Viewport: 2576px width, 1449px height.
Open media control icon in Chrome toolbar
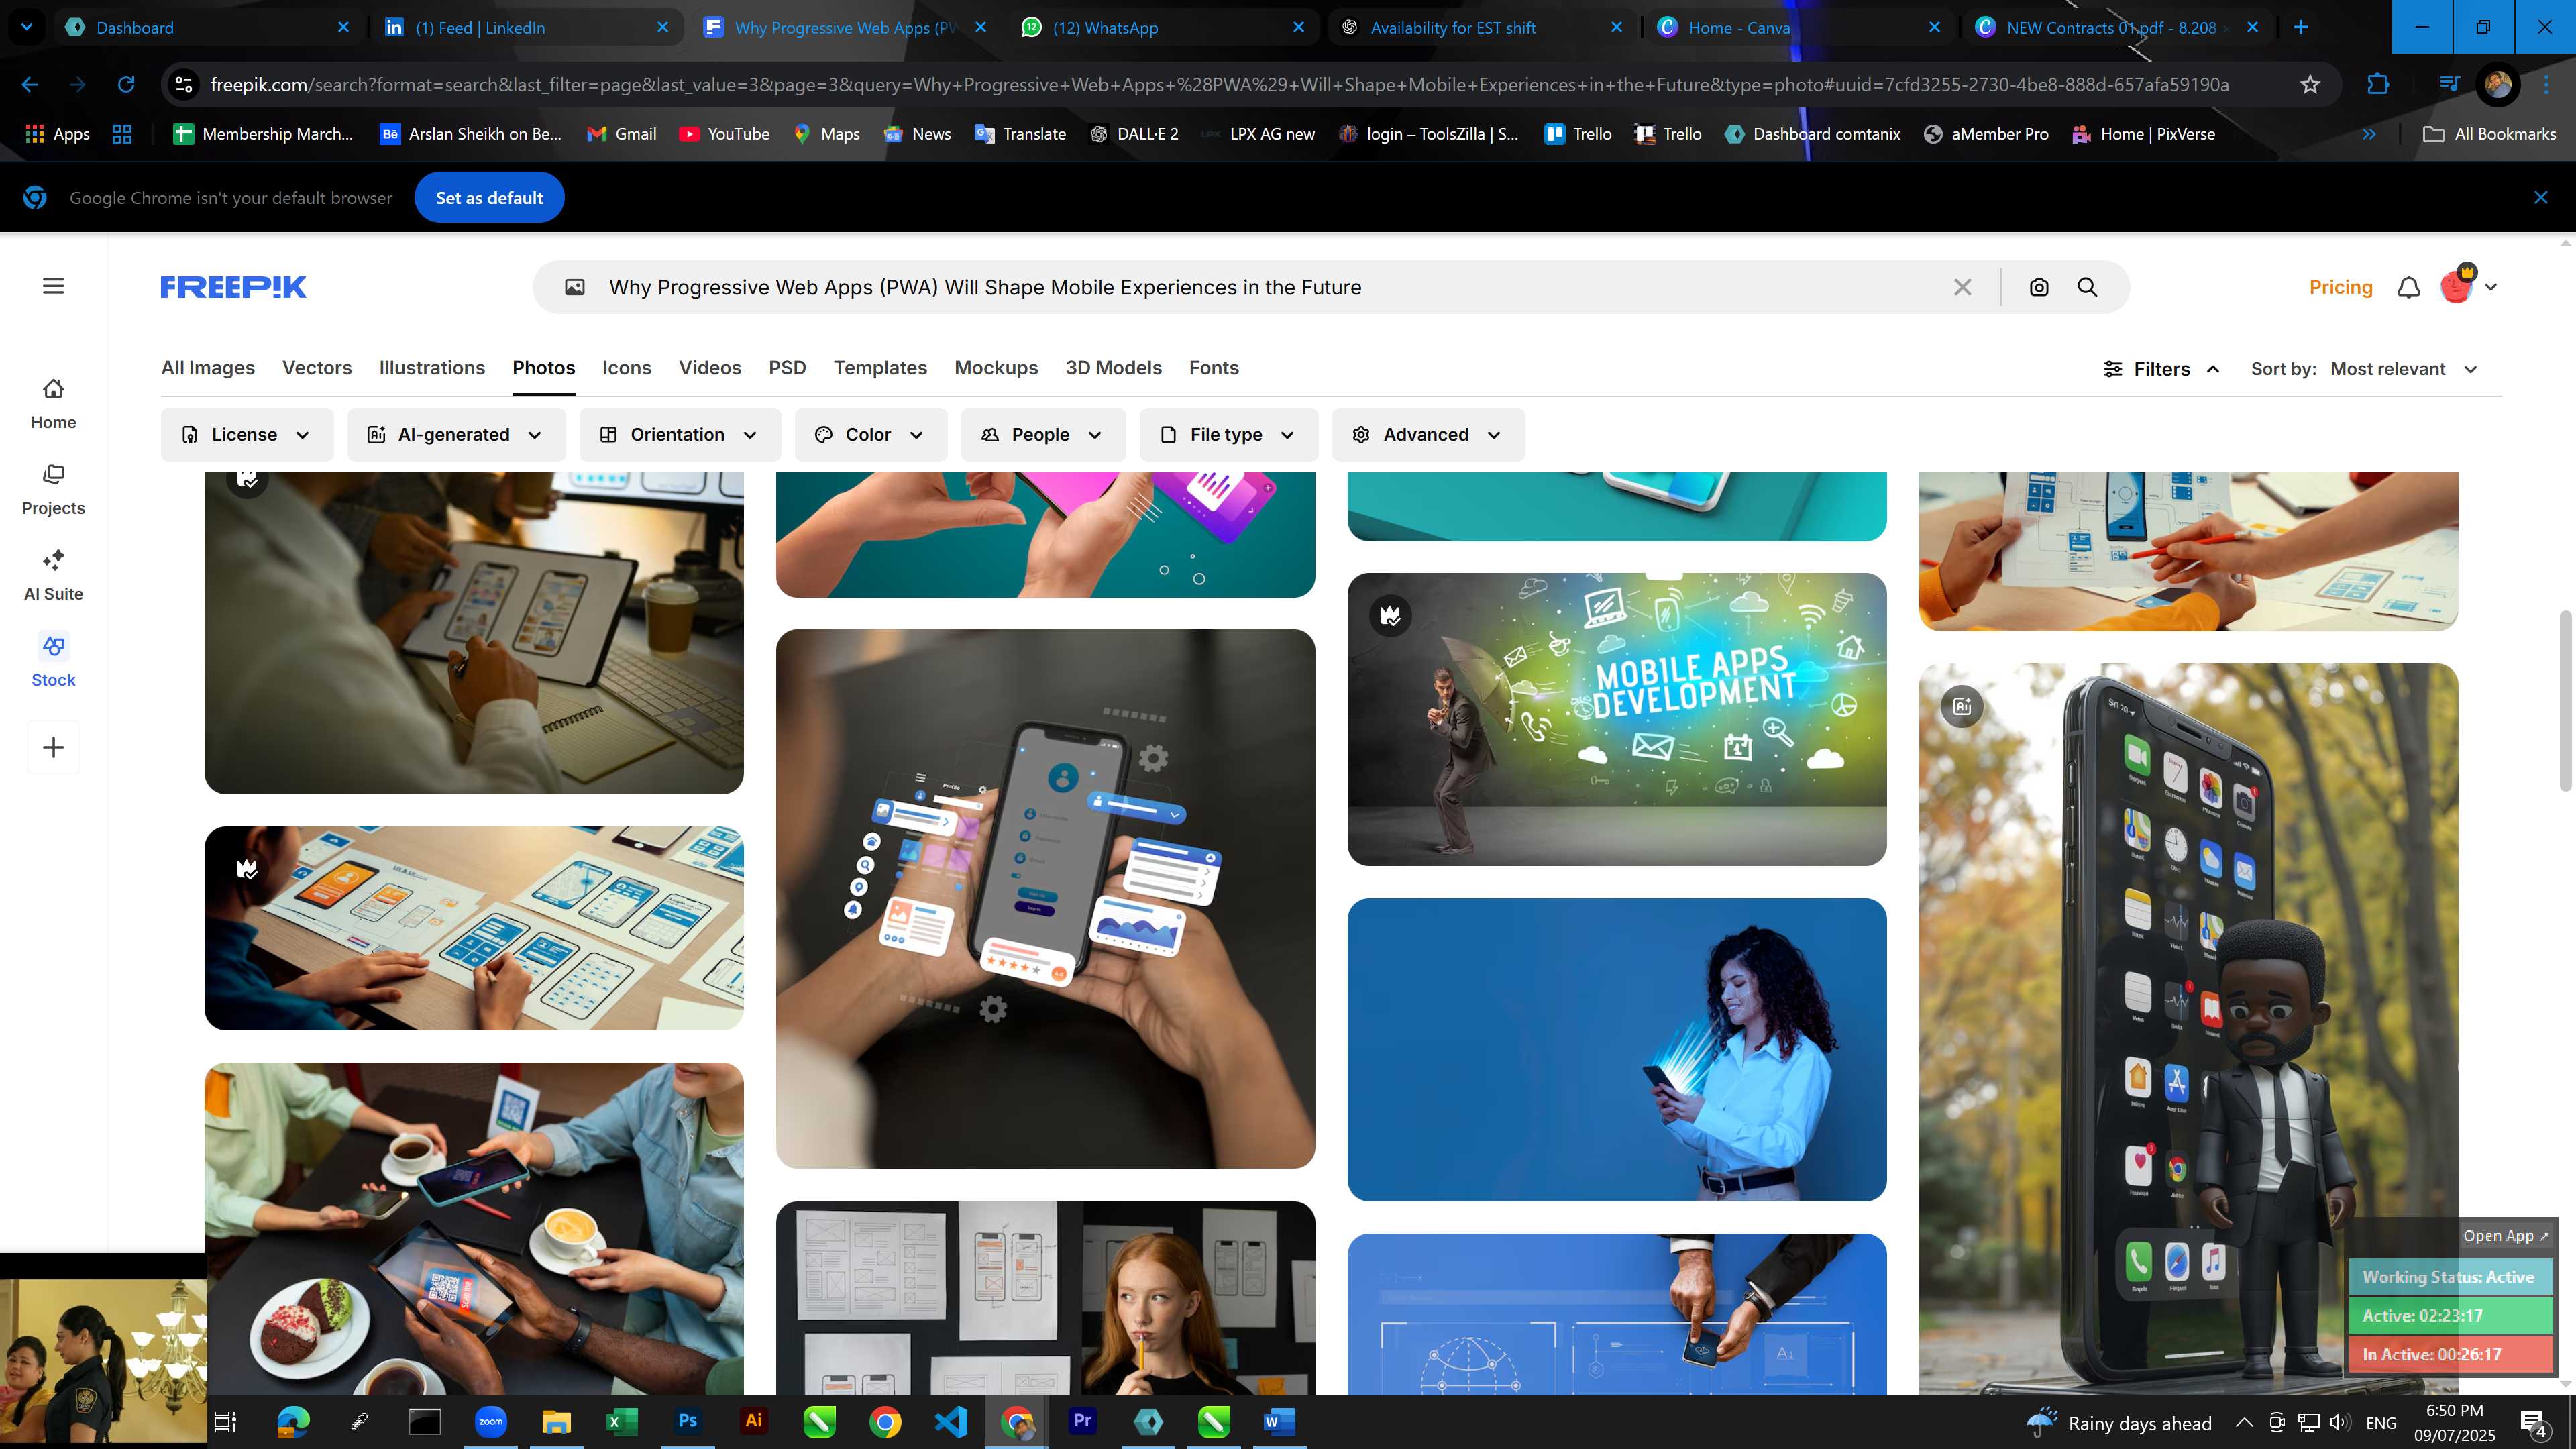2449,85
